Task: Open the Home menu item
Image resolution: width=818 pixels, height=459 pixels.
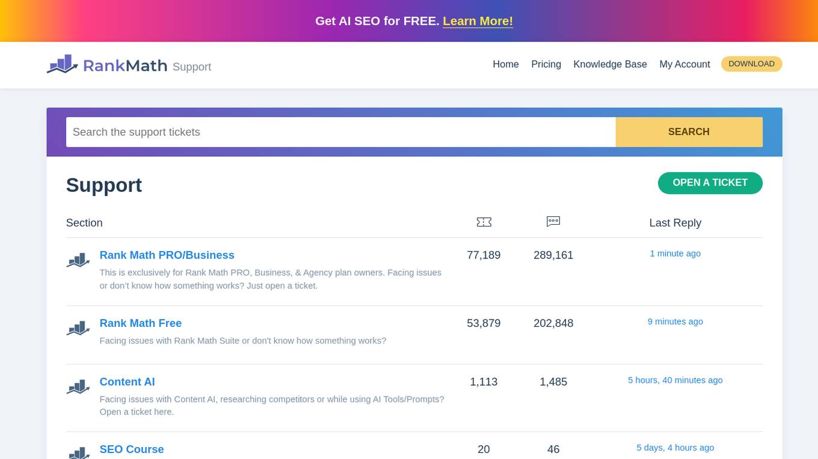Action: coord(506,64)
